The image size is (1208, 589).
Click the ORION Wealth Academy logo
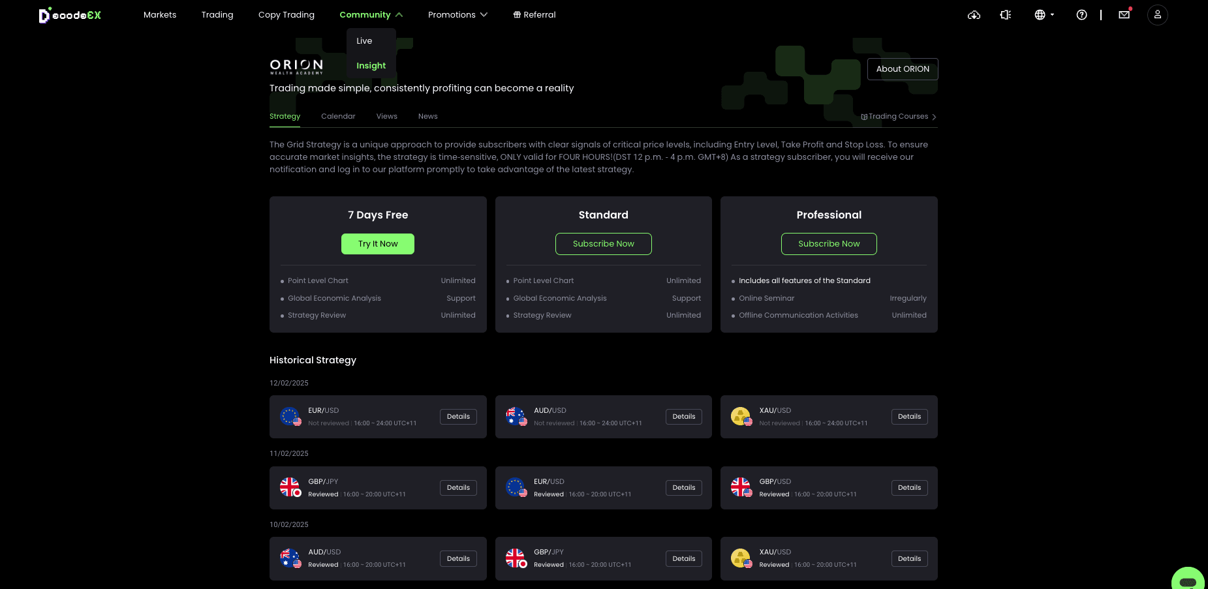click(x=296, y=67)
